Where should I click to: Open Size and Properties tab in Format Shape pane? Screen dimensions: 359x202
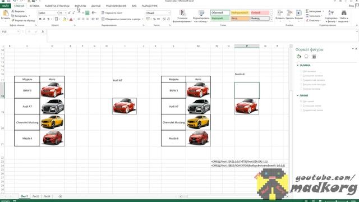tap(314, 57)
